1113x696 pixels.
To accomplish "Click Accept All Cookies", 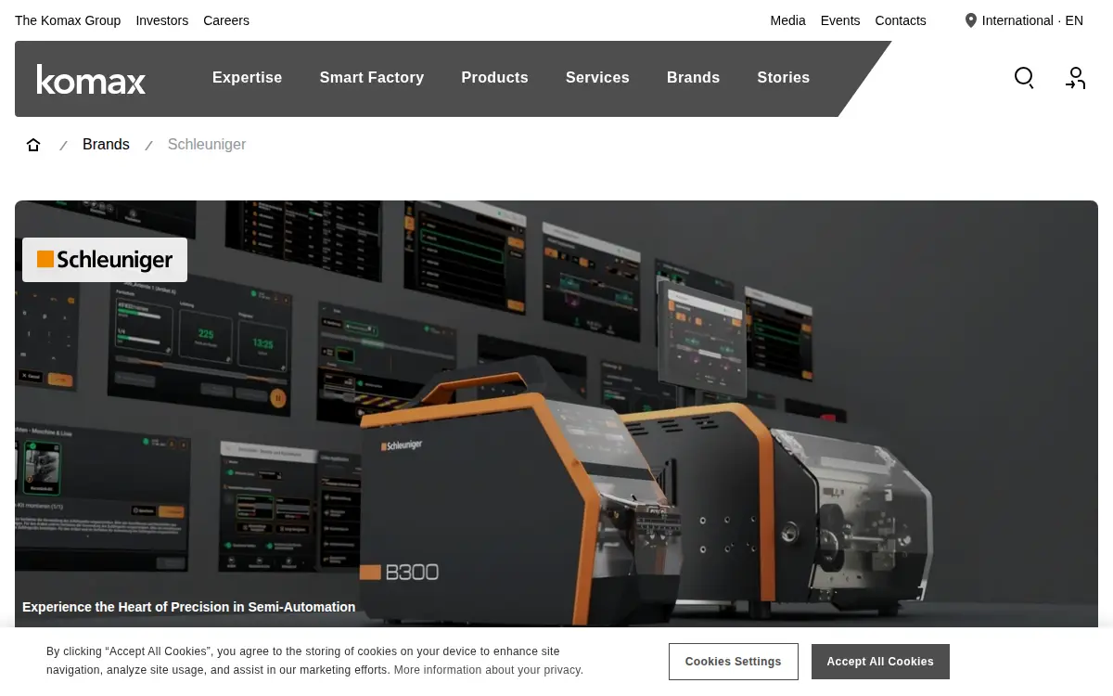I will coord(880,662).
